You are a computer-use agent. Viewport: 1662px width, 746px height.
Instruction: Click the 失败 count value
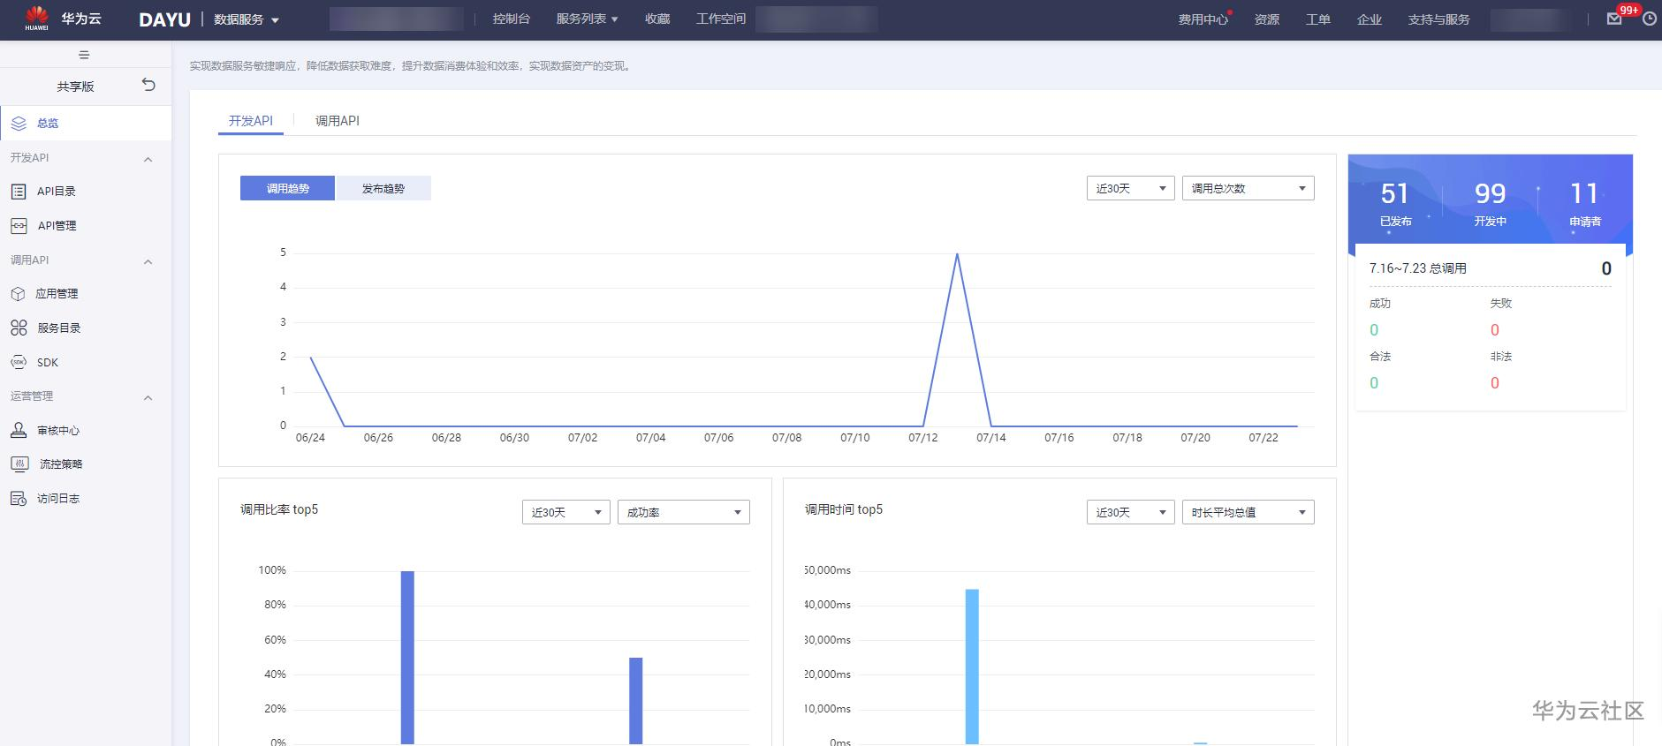click(1495, 330)
